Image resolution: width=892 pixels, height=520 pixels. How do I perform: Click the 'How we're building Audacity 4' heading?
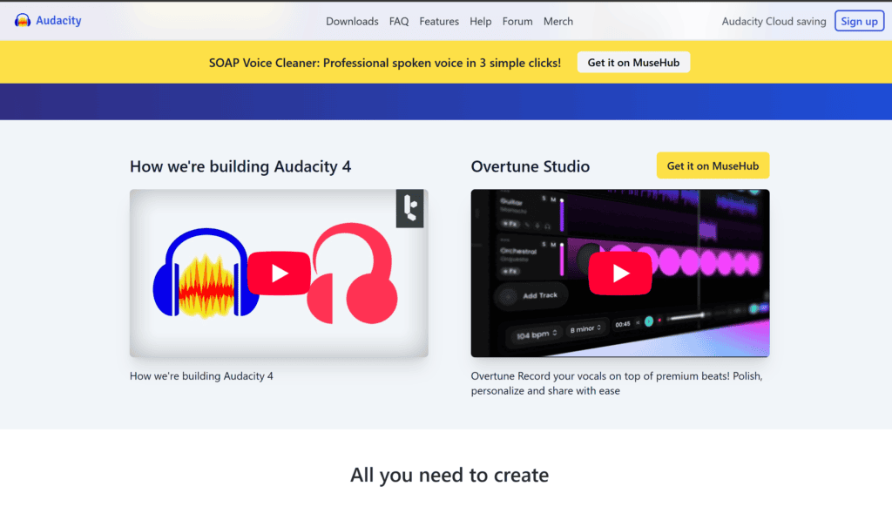pyautogui.click(x=240, y=166)
